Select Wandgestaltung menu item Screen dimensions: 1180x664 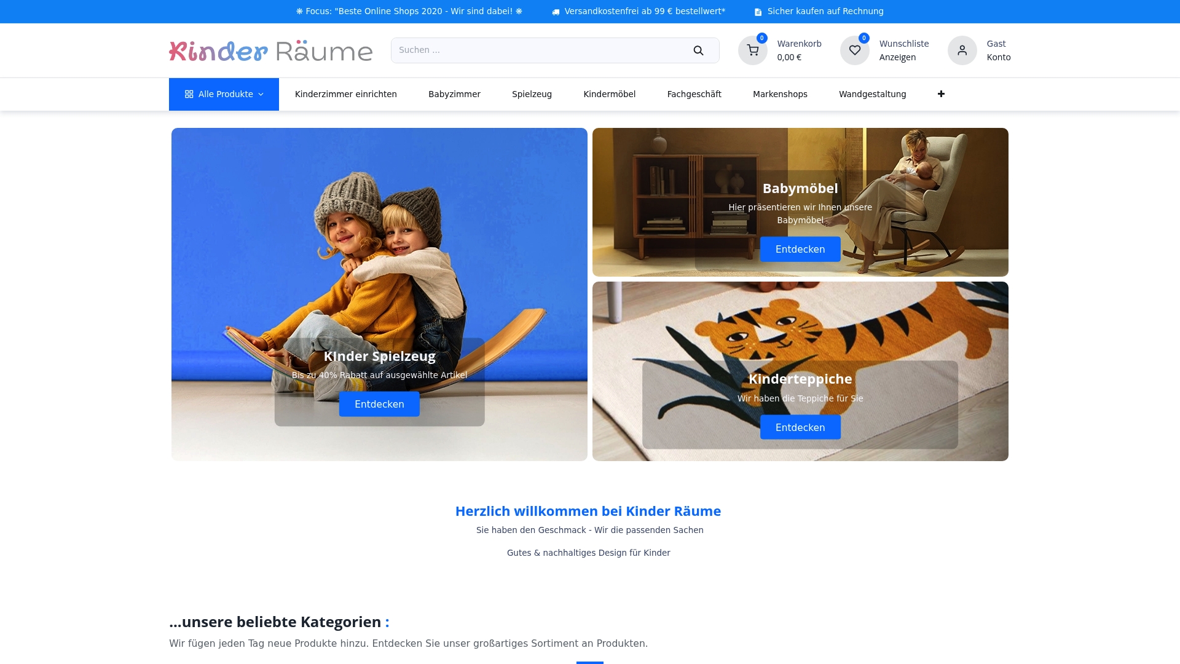click(872, 94)
